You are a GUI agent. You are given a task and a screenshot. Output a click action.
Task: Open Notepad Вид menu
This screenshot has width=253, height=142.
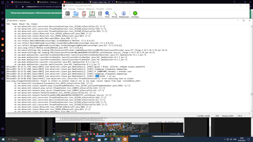[x=28, y=24]
